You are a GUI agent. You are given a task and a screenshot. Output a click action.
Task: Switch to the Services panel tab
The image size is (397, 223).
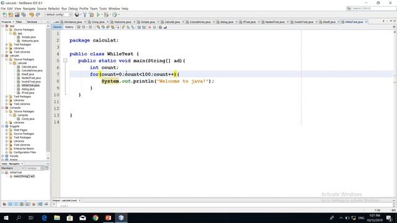click(32, 22)
